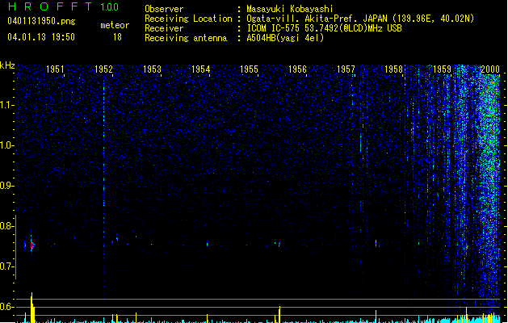Viewport: 508px width, 323px height.
Task: Click the 1.0 kHz frequency label
Action: tap(6, 145)
